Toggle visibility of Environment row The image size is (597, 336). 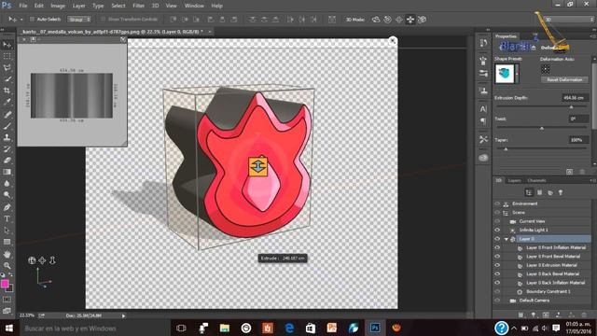[x=497, y=203]
